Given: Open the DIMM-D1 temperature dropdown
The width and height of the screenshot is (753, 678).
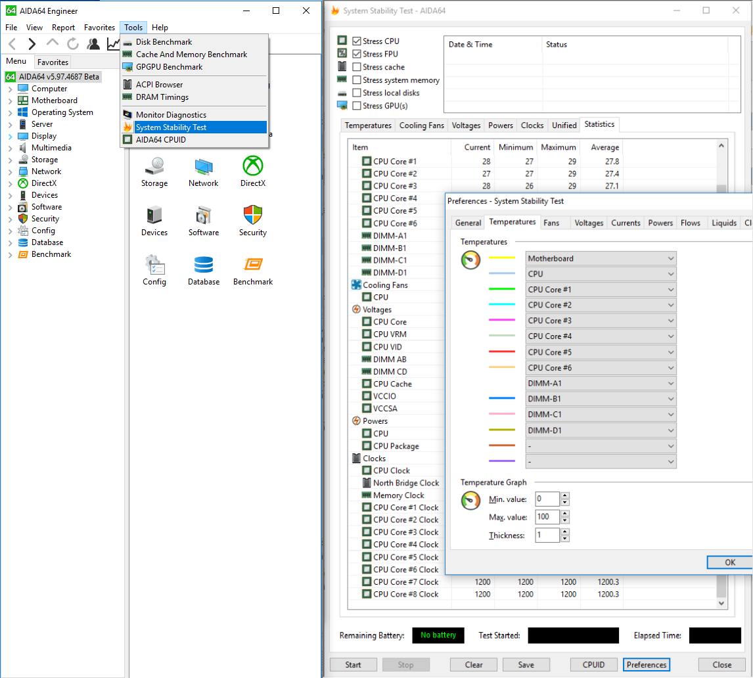Looking at the screenshot, I should click(x=601, y=430).
